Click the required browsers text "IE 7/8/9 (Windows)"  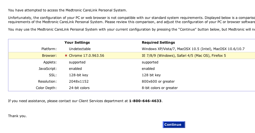click(x=158, y=56)
